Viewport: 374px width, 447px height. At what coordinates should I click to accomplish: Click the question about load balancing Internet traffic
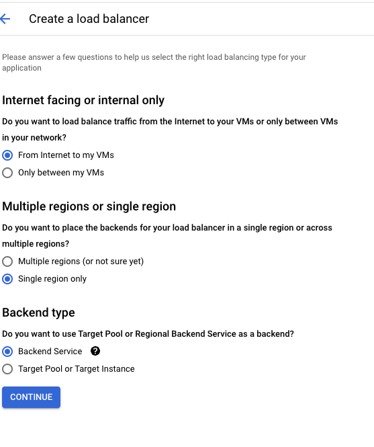[170, 130]
